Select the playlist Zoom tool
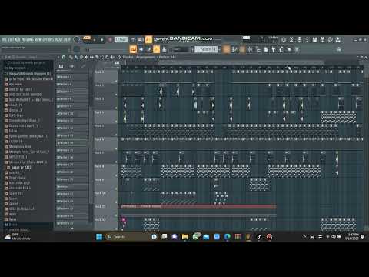This screenshot has height=277, width=369. click(107, 57)
